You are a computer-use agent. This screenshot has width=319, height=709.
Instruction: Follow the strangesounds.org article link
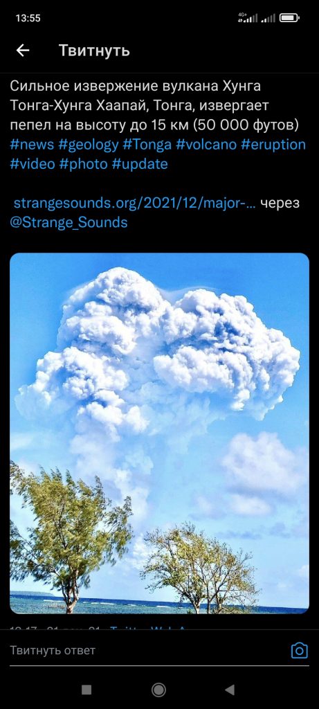tap(135, 204)
